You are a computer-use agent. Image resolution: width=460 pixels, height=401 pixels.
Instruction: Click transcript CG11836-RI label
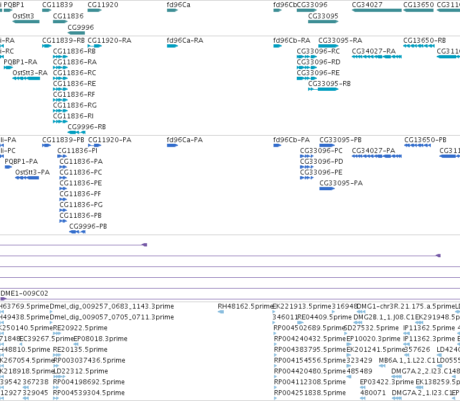[74, 116]
